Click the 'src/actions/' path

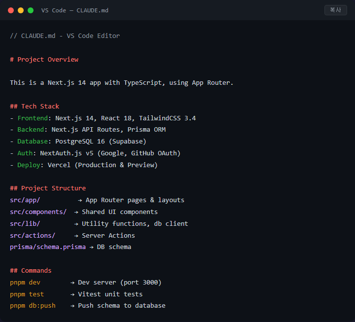tap(33, 236)
